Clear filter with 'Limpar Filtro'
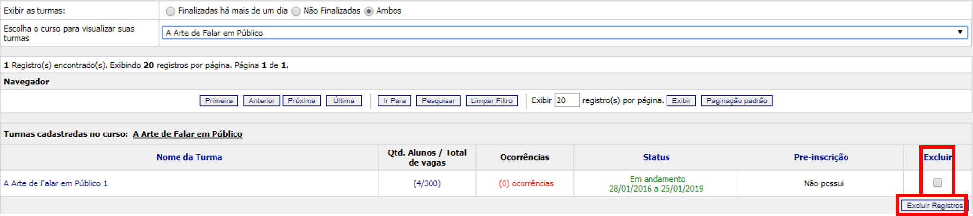The width and height of the screenshot is (973, 216). click(491, 100)
